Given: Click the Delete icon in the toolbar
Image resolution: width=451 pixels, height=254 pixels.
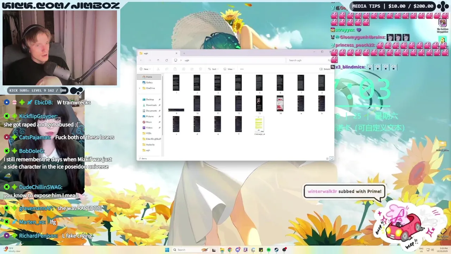Looking at the screenshot, I should pyautogui.click(x=200, y=69).
